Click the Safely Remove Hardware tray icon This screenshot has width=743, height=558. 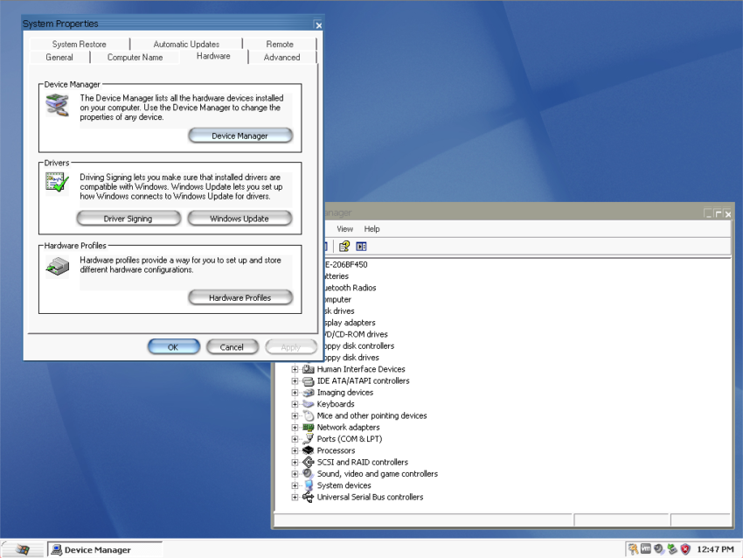click(672, 549)
